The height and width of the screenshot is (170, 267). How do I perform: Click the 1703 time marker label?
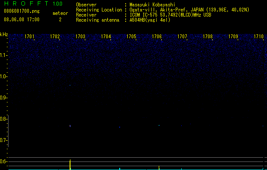(x=80, y=37)
